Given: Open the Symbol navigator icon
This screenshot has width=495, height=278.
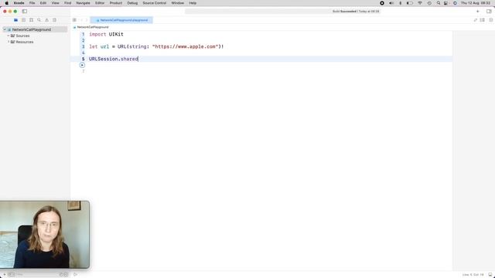Looking at the screenshot, I should [31, 20].
